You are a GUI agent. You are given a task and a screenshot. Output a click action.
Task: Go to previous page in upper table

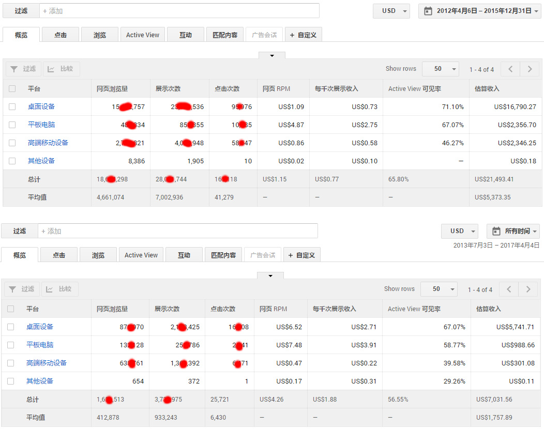click(510, 69)
